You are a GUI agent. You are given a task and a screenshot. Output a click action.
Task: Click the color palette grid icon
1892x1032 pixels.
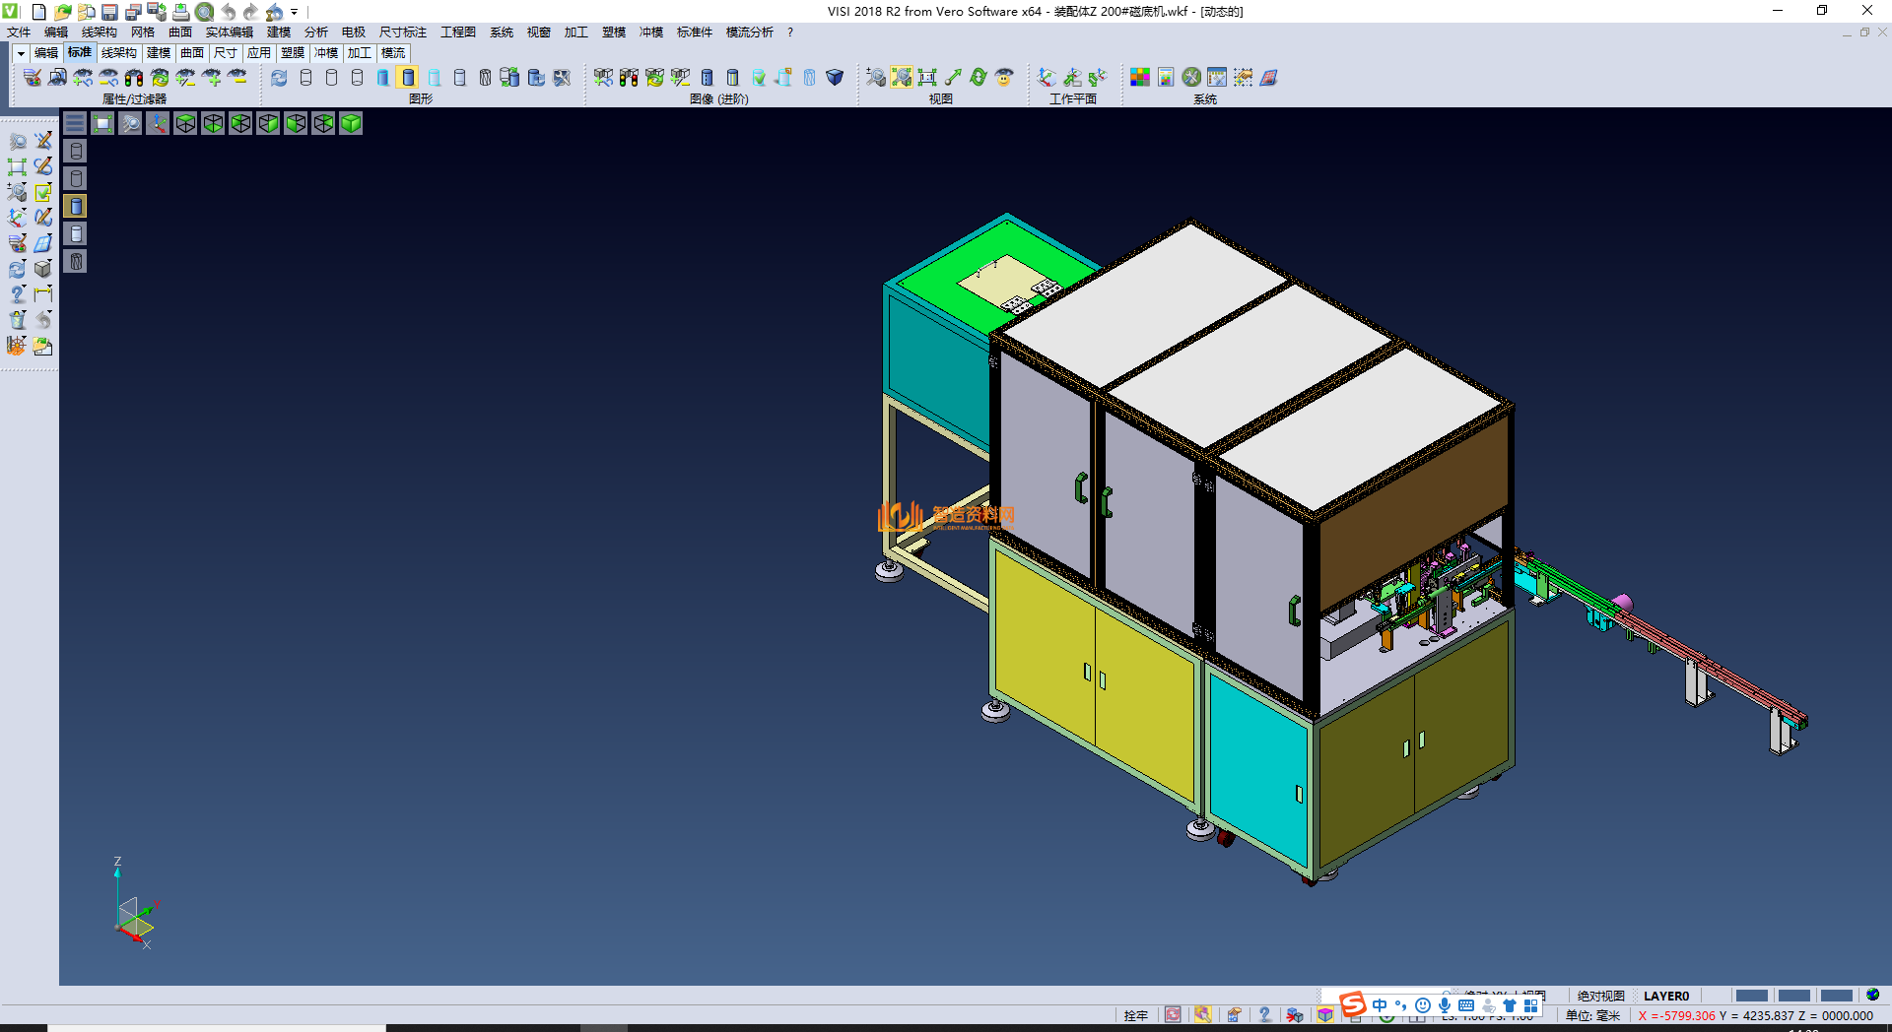click(1140, 78)
